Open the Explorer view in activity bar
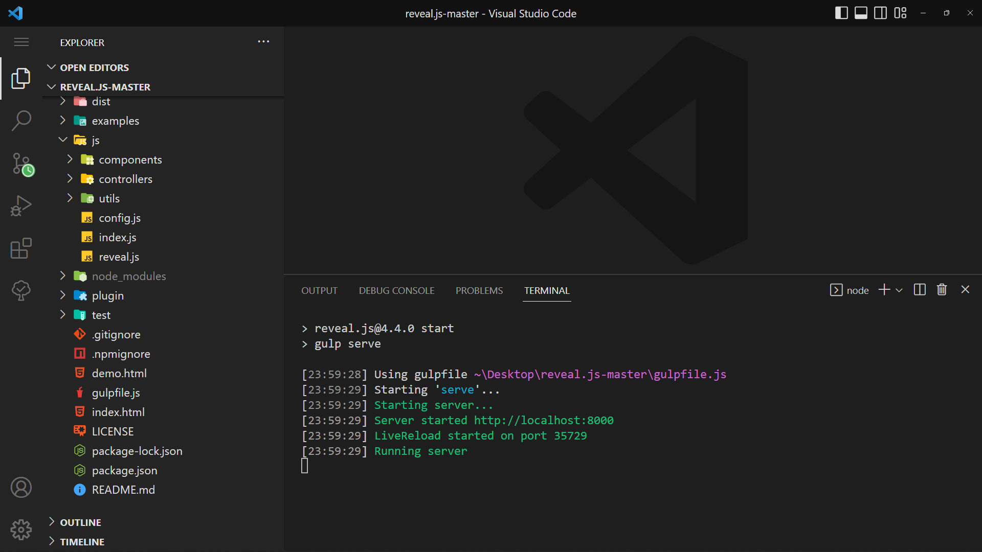Image resolution: width=982 pixels, height=552 pixels. pos(21,78)
